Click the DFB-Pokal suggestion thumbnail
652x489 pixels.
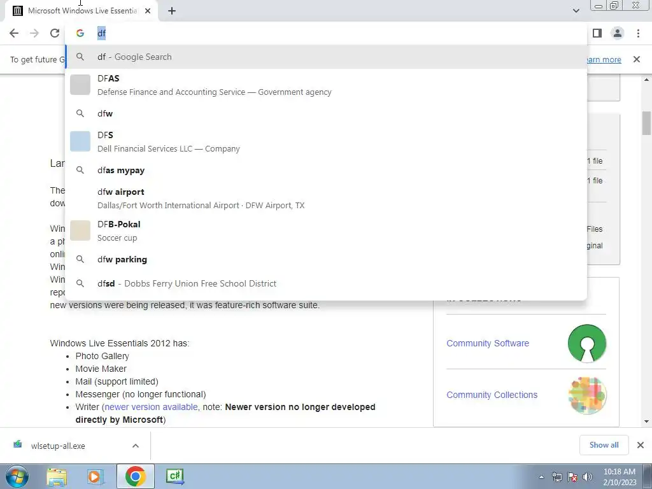click(80, 230)
